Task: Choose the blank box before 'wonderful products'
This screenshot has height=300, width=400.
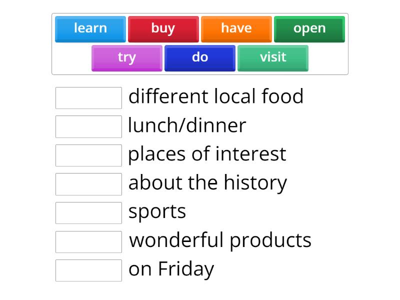Action: click(88, 242)
